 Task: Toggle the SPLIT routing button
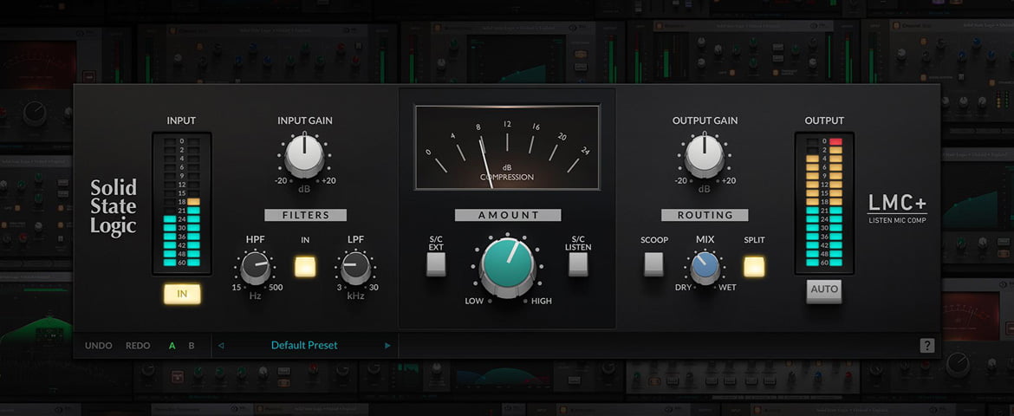[754, 267]
